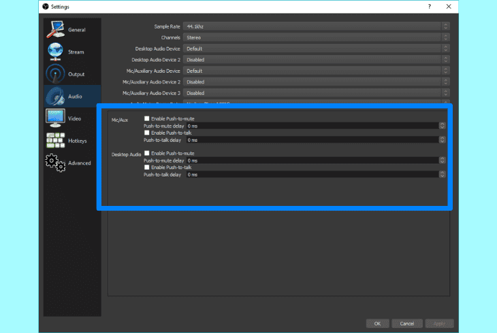
Task: Edit Mic/Aux Push-to-talk delay field
Action: [312, 139]
